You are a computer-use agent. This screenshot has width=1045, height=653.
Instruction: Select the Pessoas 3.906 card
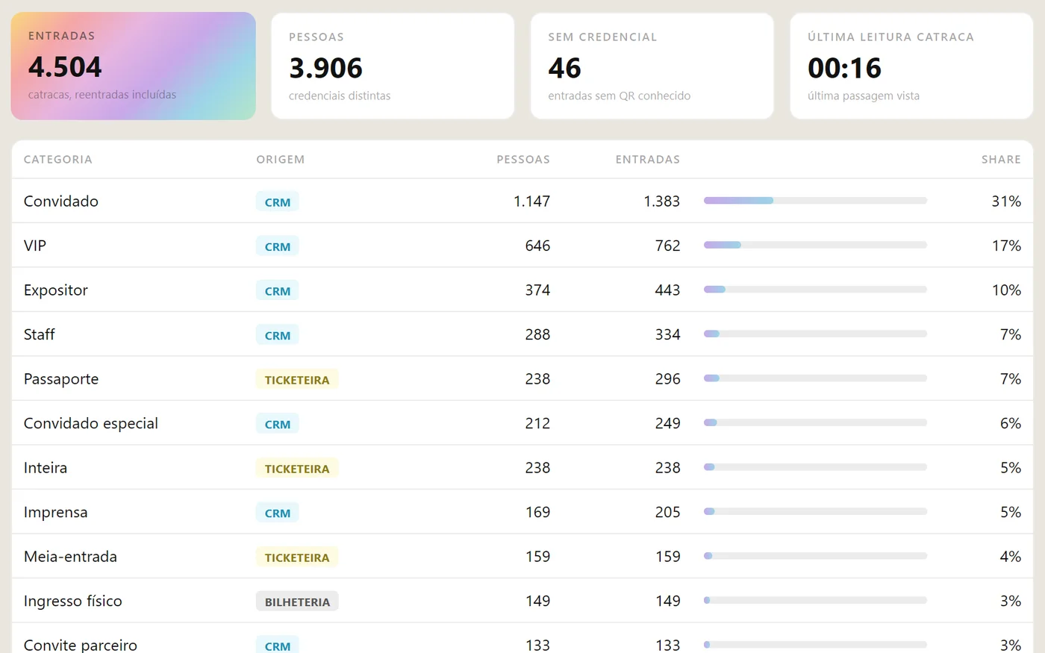point(393,66)
